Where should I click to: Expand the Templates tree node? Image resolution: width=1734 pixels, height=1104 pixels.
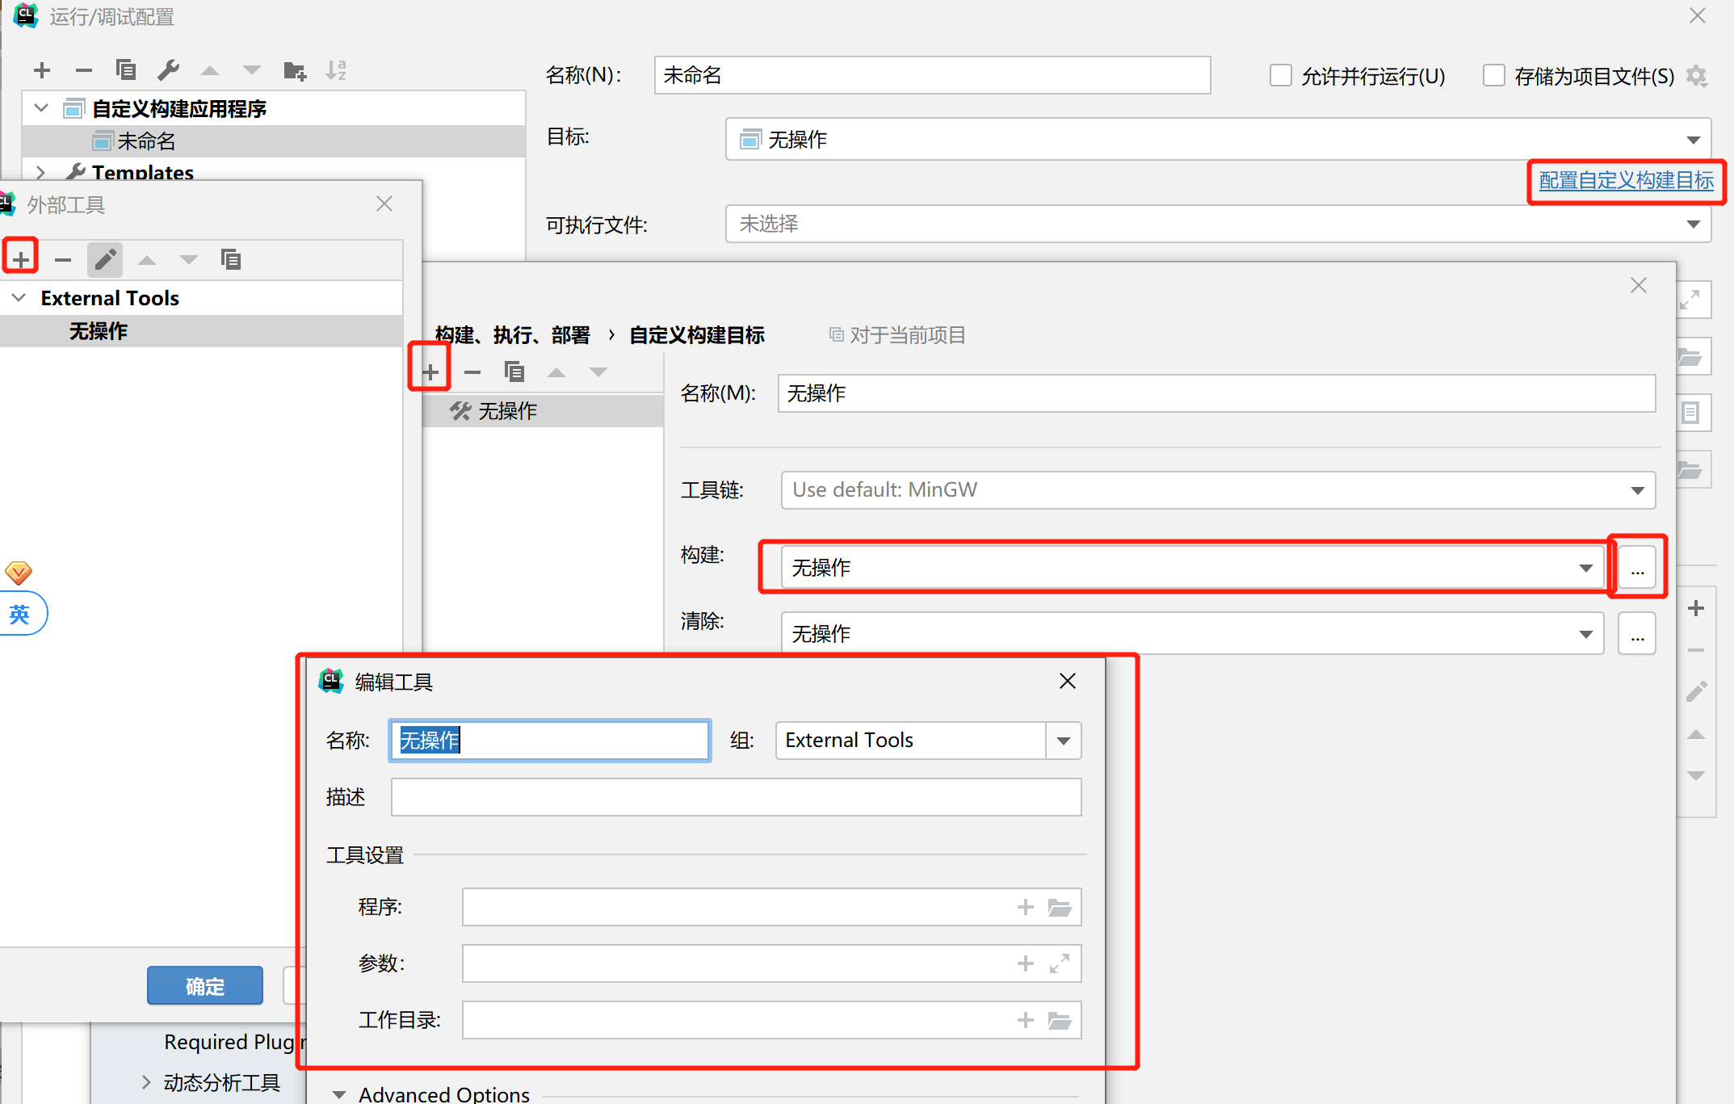(x=40, y=172)
